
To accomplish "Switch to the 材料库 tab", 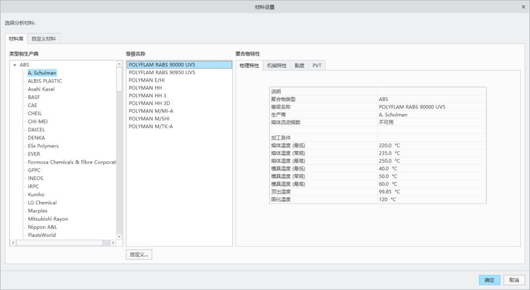I will 16,38.
